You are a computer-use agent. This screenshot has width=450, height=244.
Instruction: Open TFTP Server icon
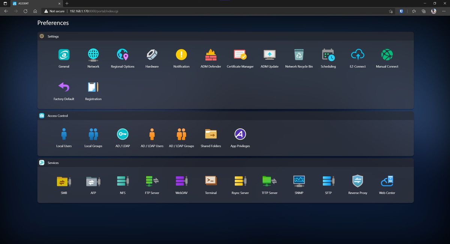pyautogui.click(x=270, y=181)
